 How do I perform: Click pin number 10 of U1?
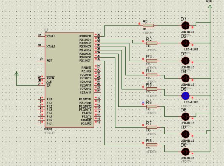pyautogui.click(x=99, y=98)
